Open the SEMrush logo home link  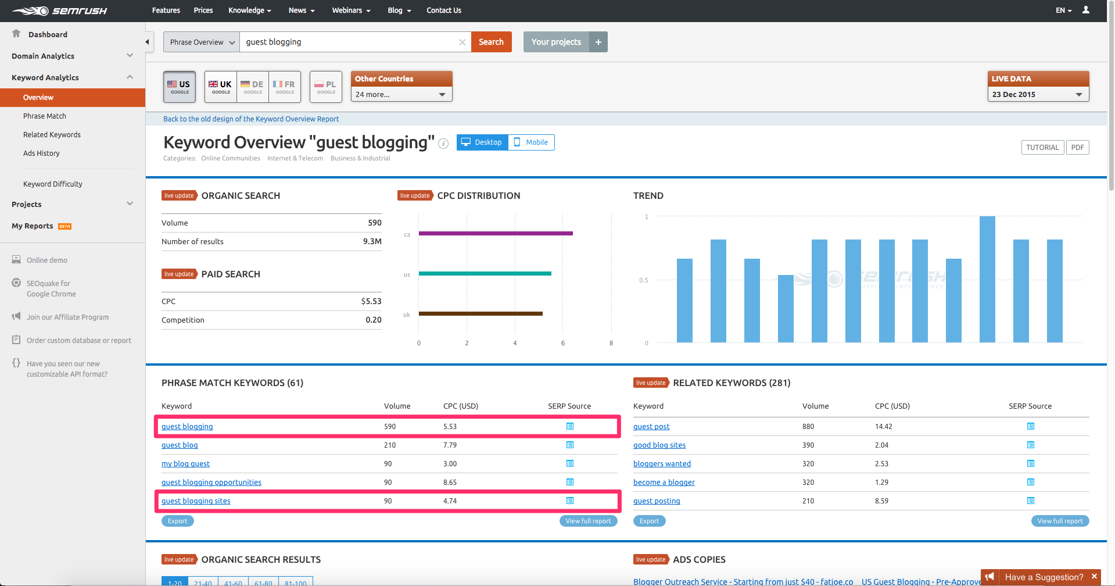[x=59, y=10]
